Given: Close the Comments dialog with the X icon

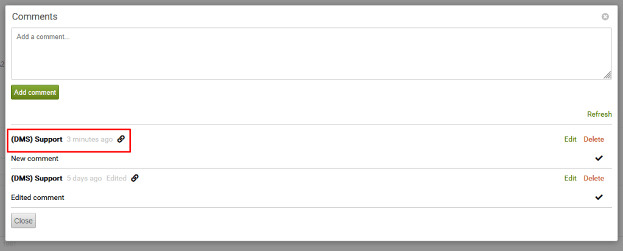Looking at the screenshot, I should (605, 17).
